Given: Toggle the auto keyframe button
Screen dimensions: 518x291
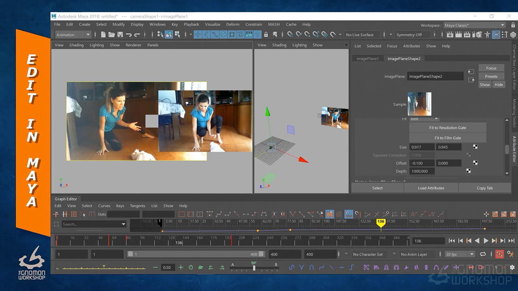Looking at the screenshot, I should pos(499,254).
